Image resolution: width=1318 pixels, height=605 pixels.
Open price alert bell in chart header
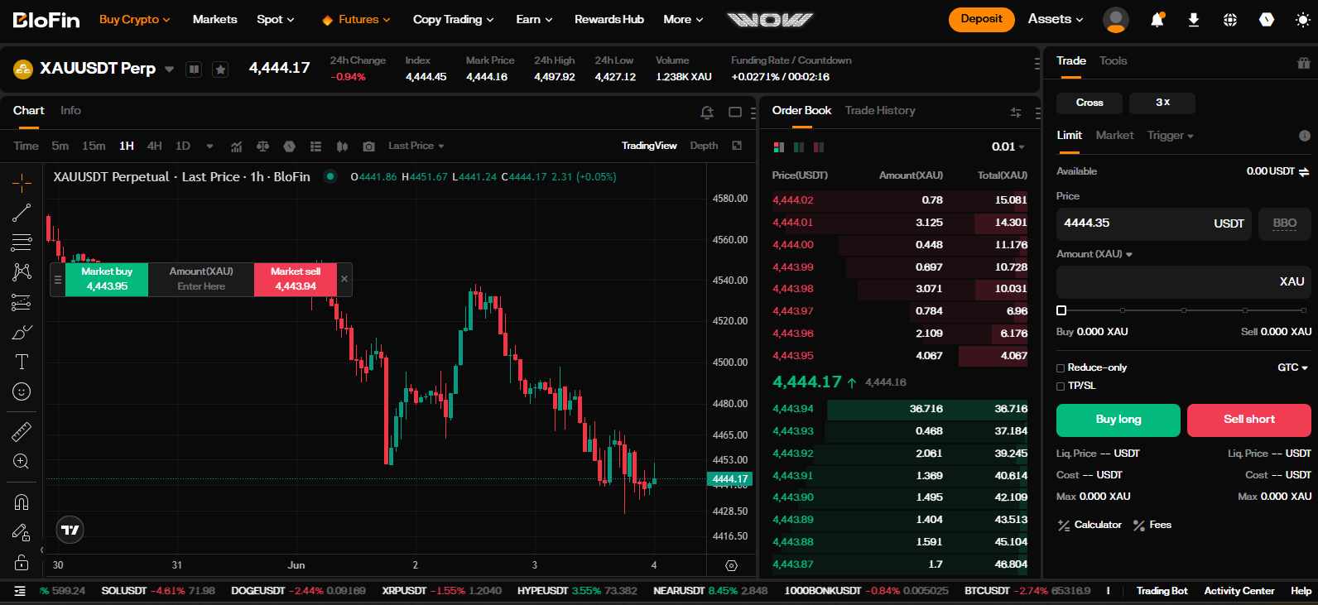(x=707, y=113)
